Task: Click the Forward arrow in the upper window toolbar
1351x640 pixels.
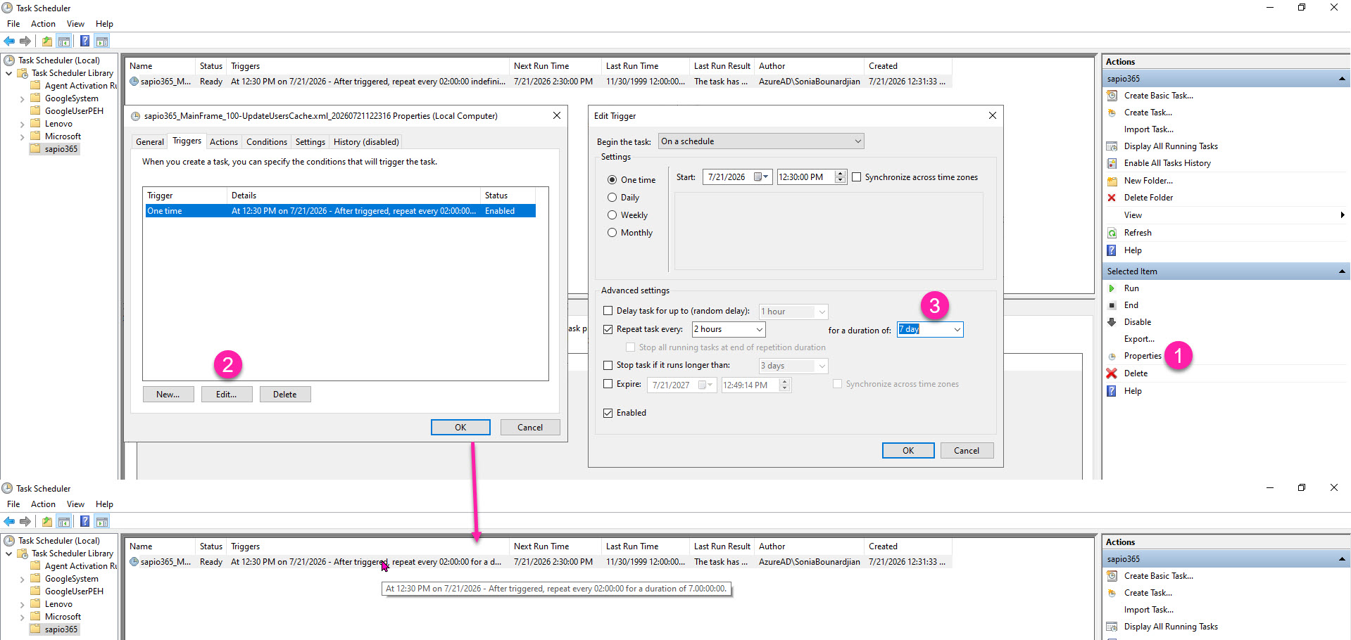Action: click(25, 41)
